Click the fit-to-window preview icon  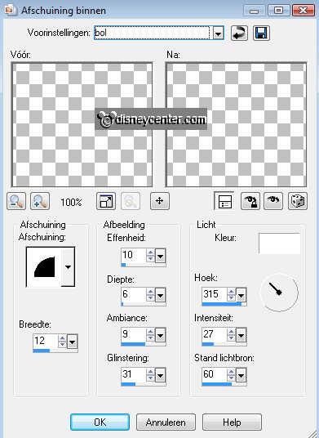pos(106,201)
